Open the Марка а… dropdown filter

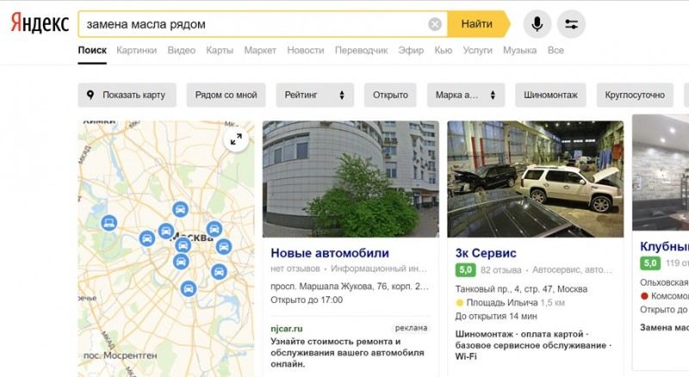tap(466, 95)
